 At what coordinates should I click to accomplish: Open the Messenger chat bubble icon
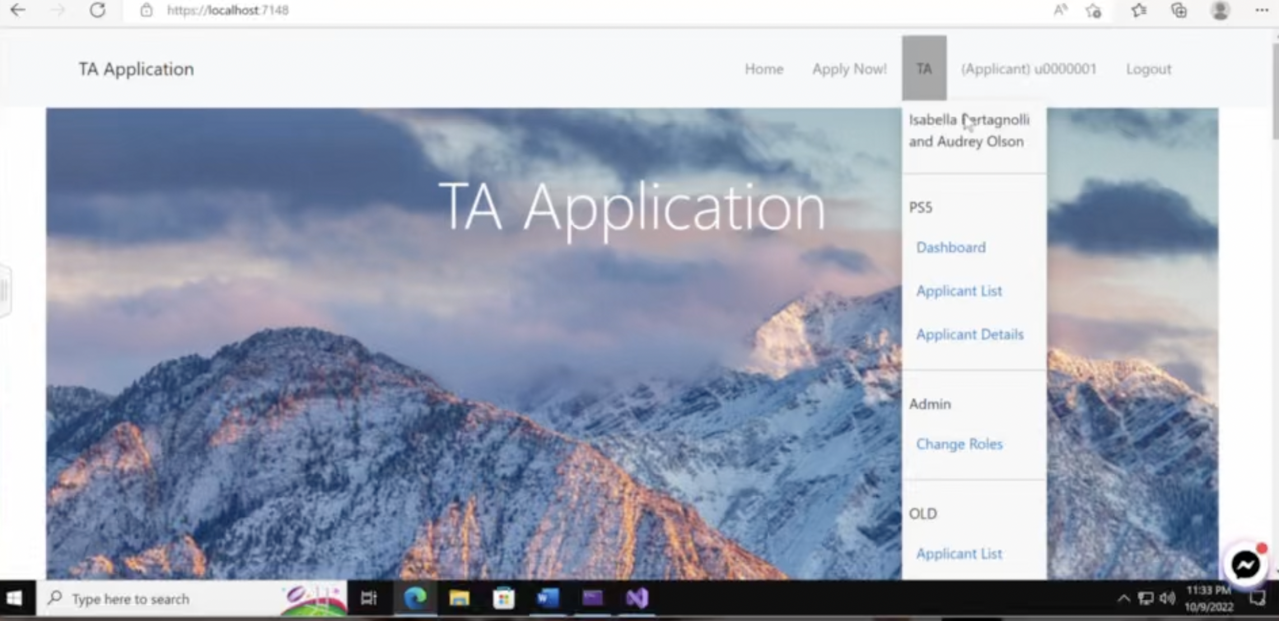click(x=1245, y=565)
